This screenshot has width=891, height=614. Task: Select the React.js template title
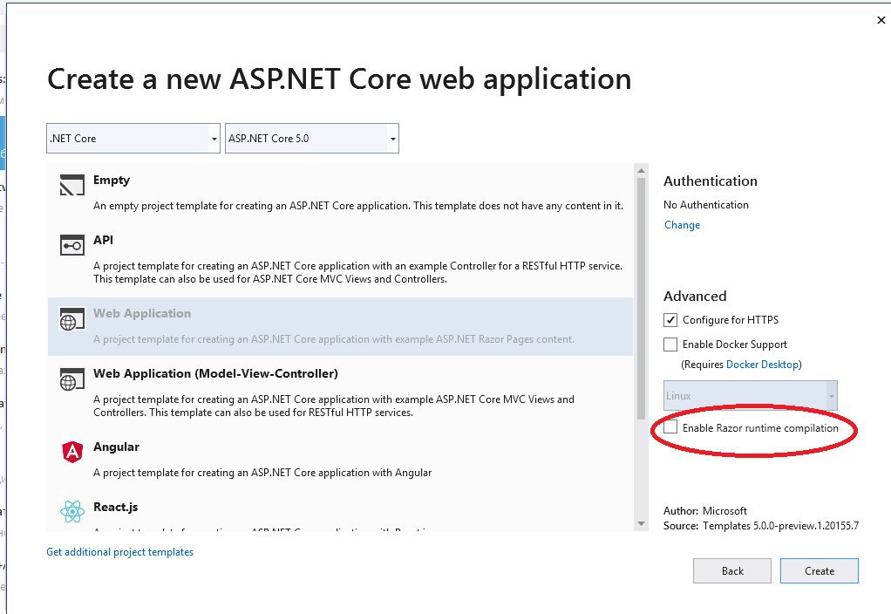point(115,507)
